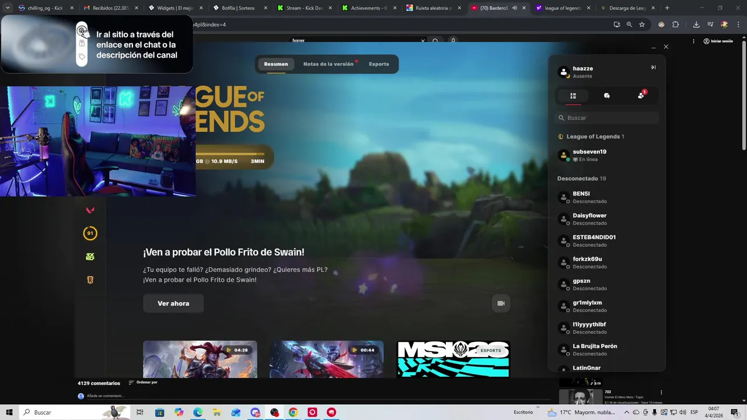This screenshot has width=747, height=420.
Task: Click the gold circle 91 sidebar icon
Action: (x=90, y=233)
